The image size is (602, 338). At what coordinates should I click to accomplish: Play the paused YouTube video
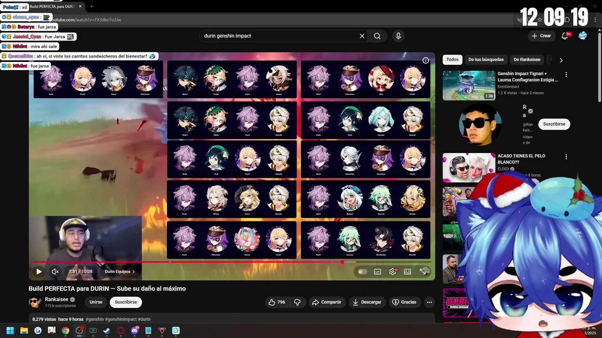[x=39, y=271]
